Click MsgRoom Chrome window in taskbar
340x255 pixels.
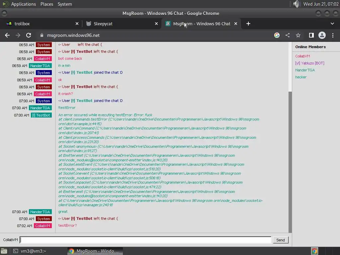tap(95, 251)
